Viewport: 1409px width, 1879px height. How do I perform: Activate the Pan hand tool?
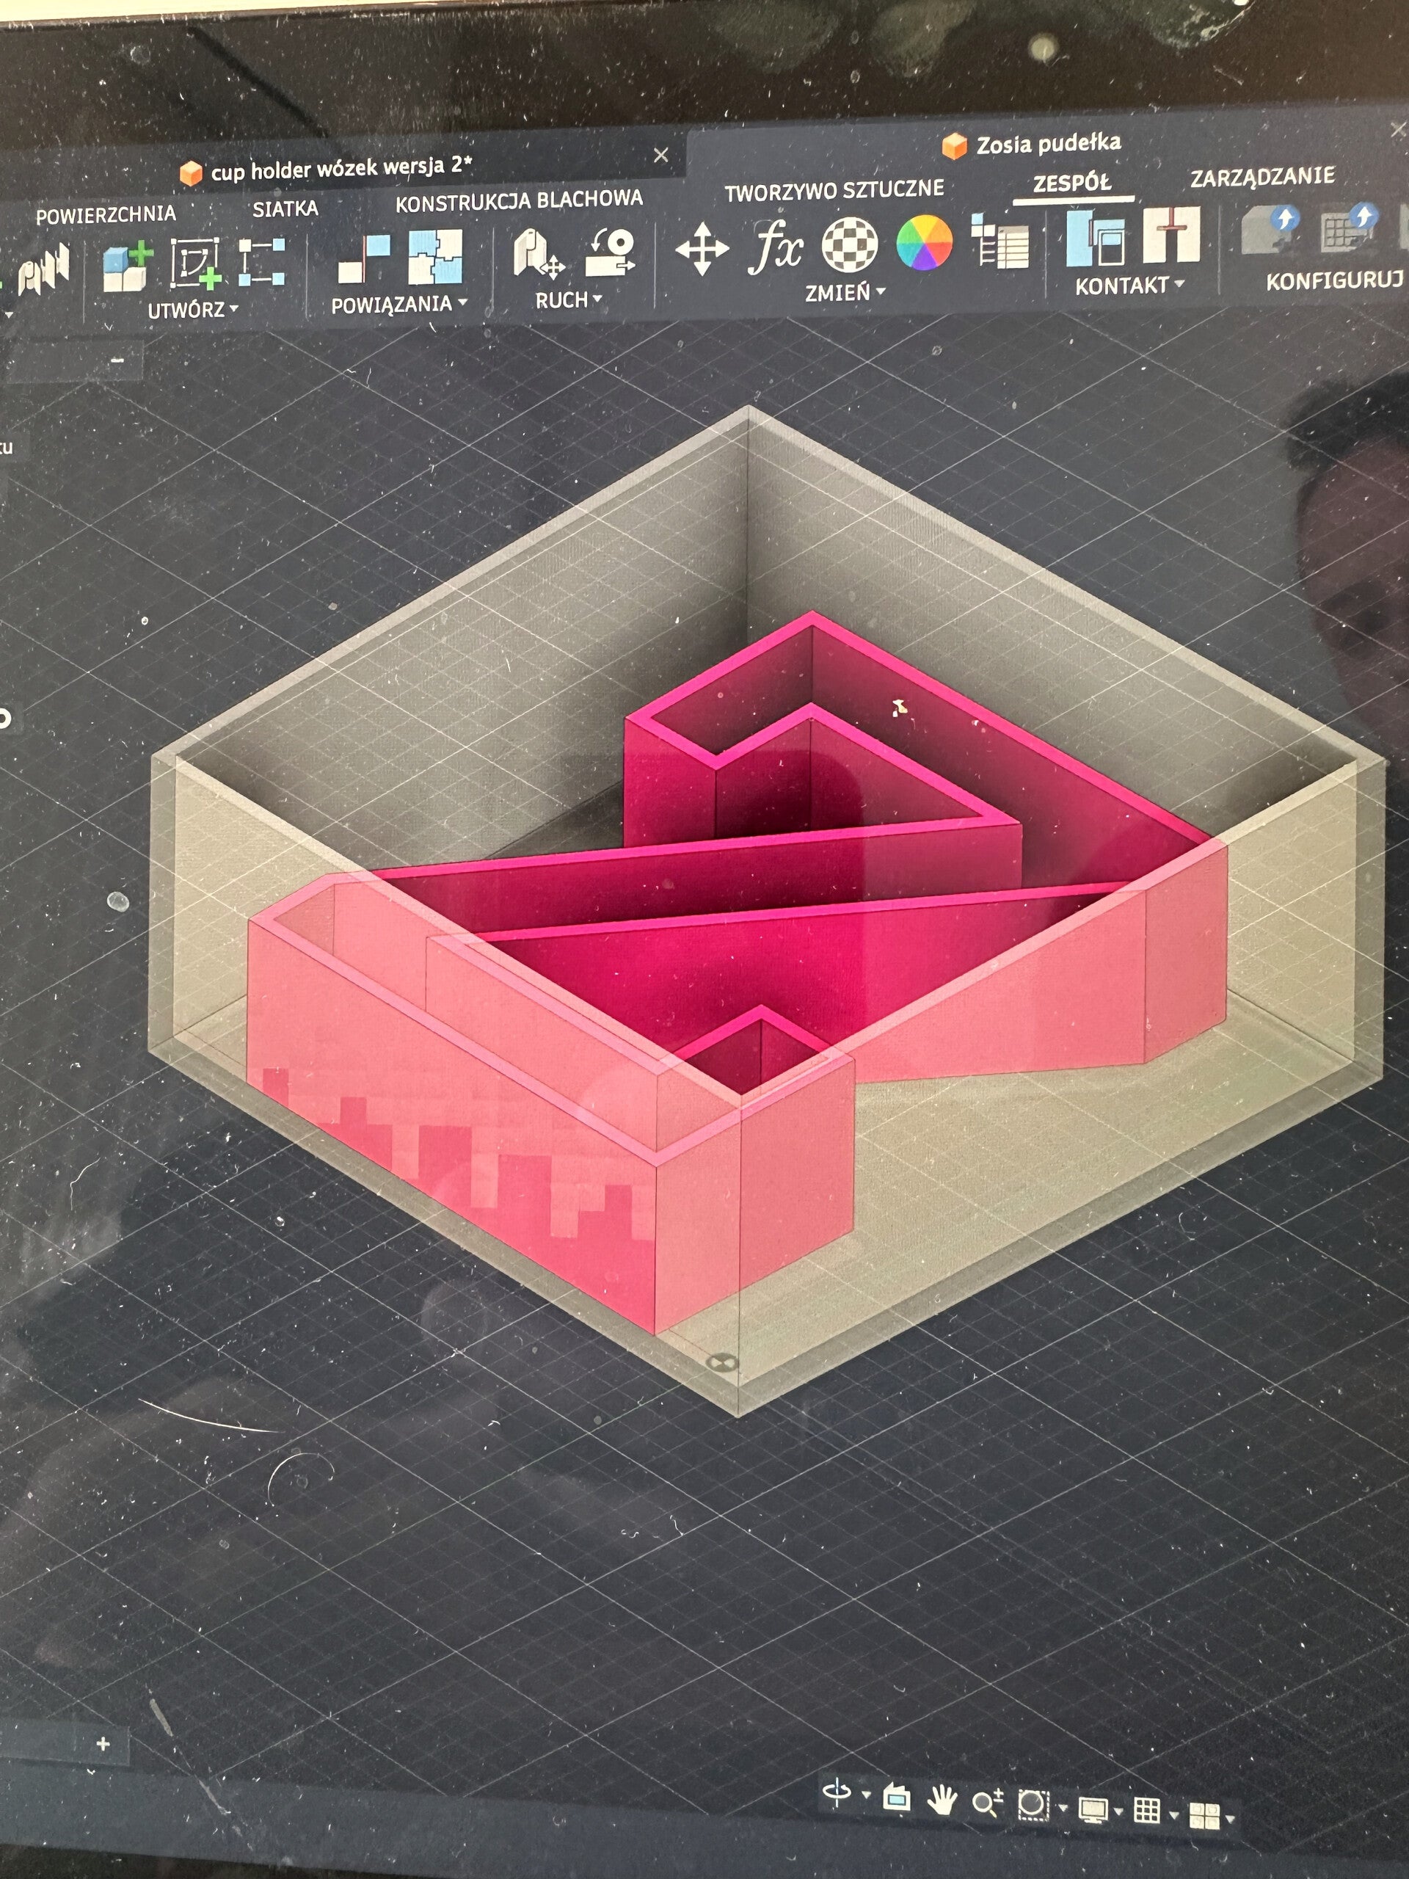tap(942, 1799)
